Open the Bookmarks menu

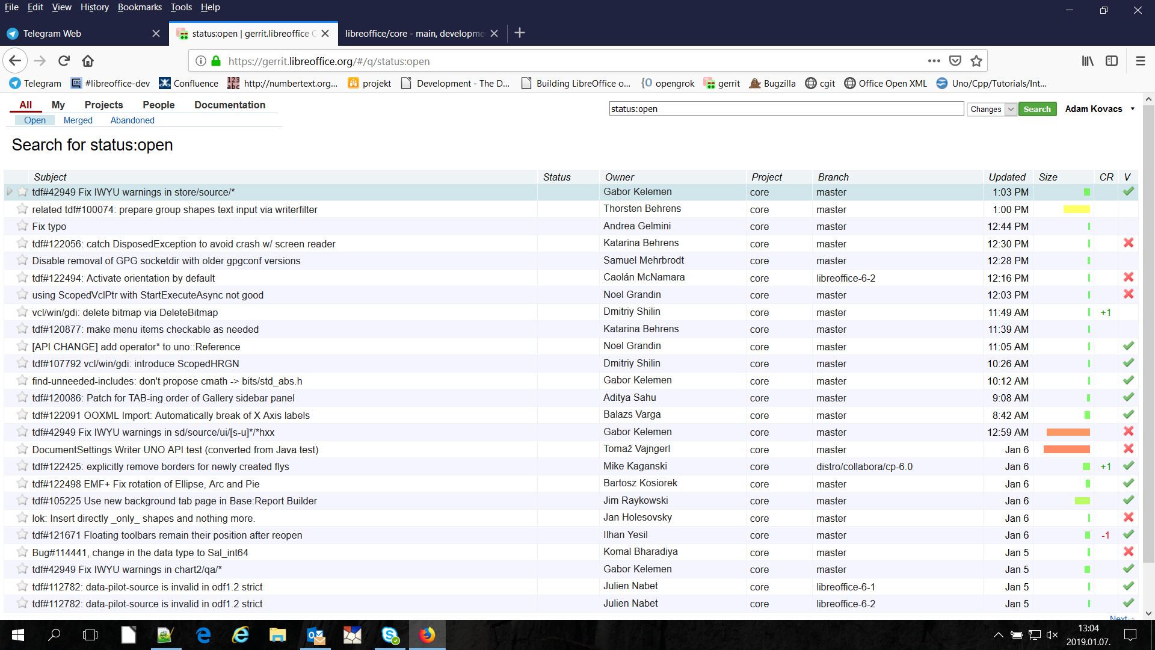coord(140,7)
